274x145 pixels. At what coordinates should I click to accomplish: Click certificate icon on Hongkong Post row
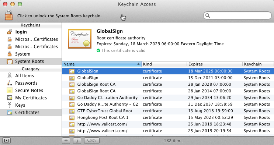pyautogui.click(x=72, y=118)
